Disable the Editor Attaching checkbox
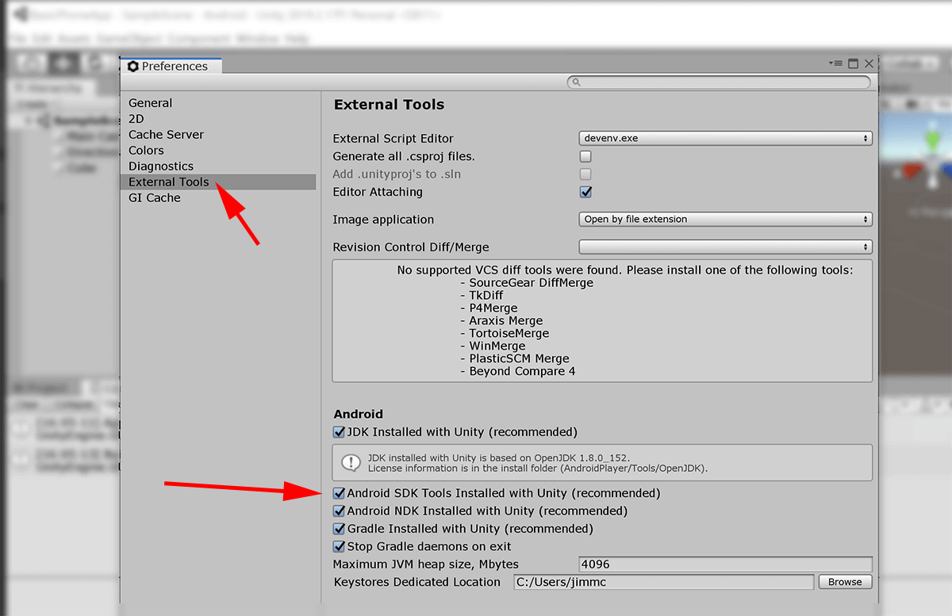This screenshot has width=952, height=616. click(585, 192)
